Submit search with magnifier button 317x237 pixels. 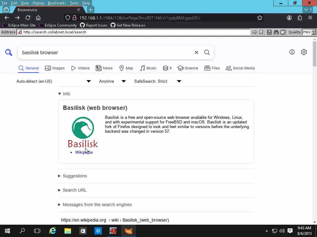click(x=207, y=52)
